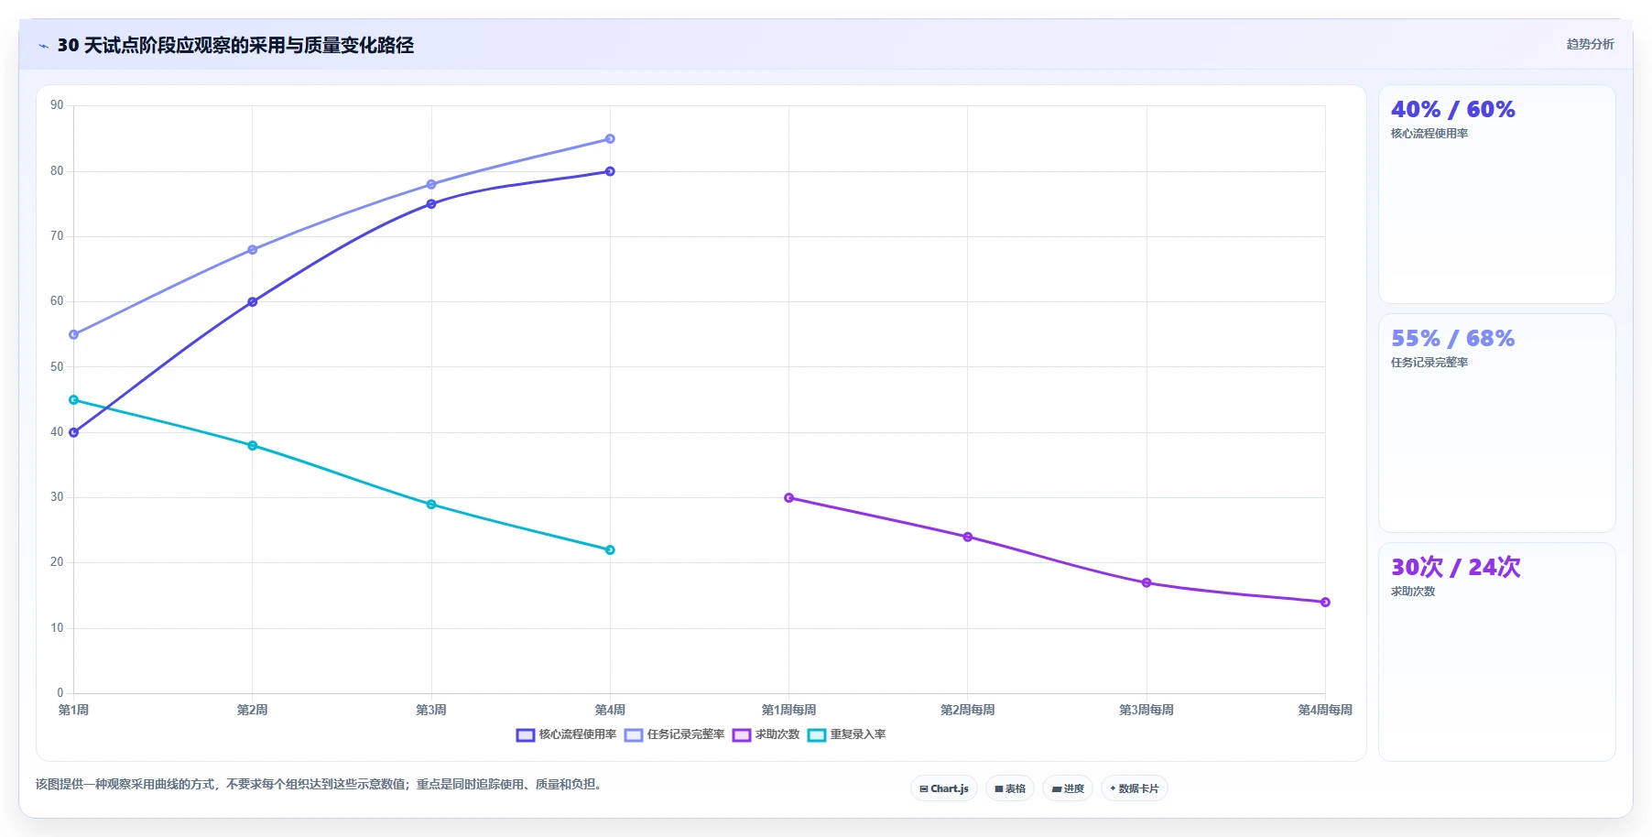Click 重复录入率 data point at 第1周
This screenshot has height=837, width=1652.
[74, 400]
